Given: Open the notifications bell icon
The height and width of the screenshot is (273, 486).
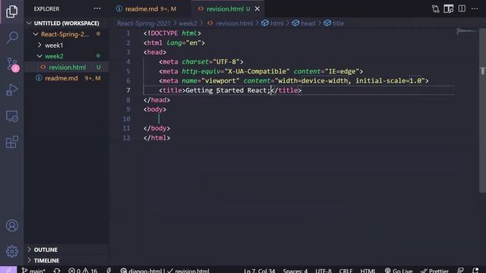Looking at the screenshot, I should pos(475,271).
